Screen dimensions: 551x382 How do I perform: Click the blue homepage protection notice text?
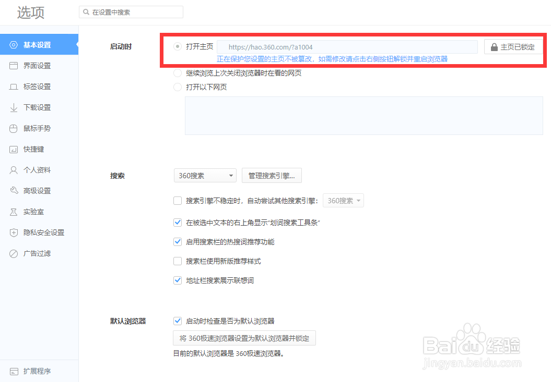point(332,59)
